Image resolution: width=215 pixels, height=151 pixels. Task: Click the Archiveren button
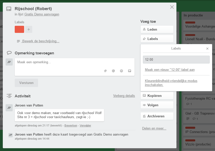coord(157,116)
